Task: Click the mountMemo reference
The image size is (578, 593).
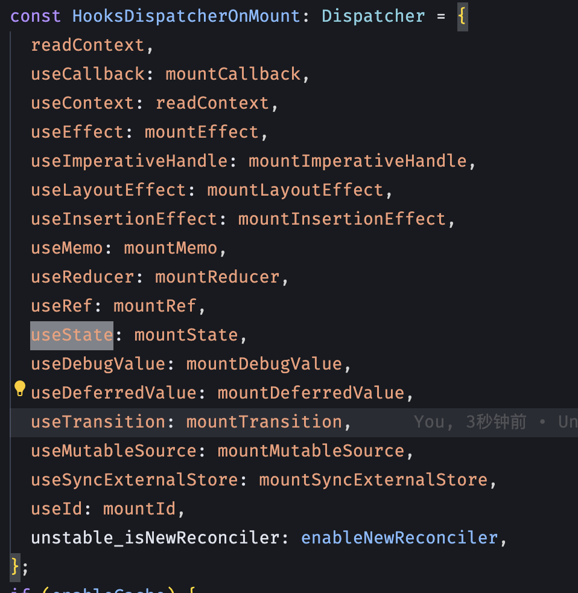Action: 170,248
